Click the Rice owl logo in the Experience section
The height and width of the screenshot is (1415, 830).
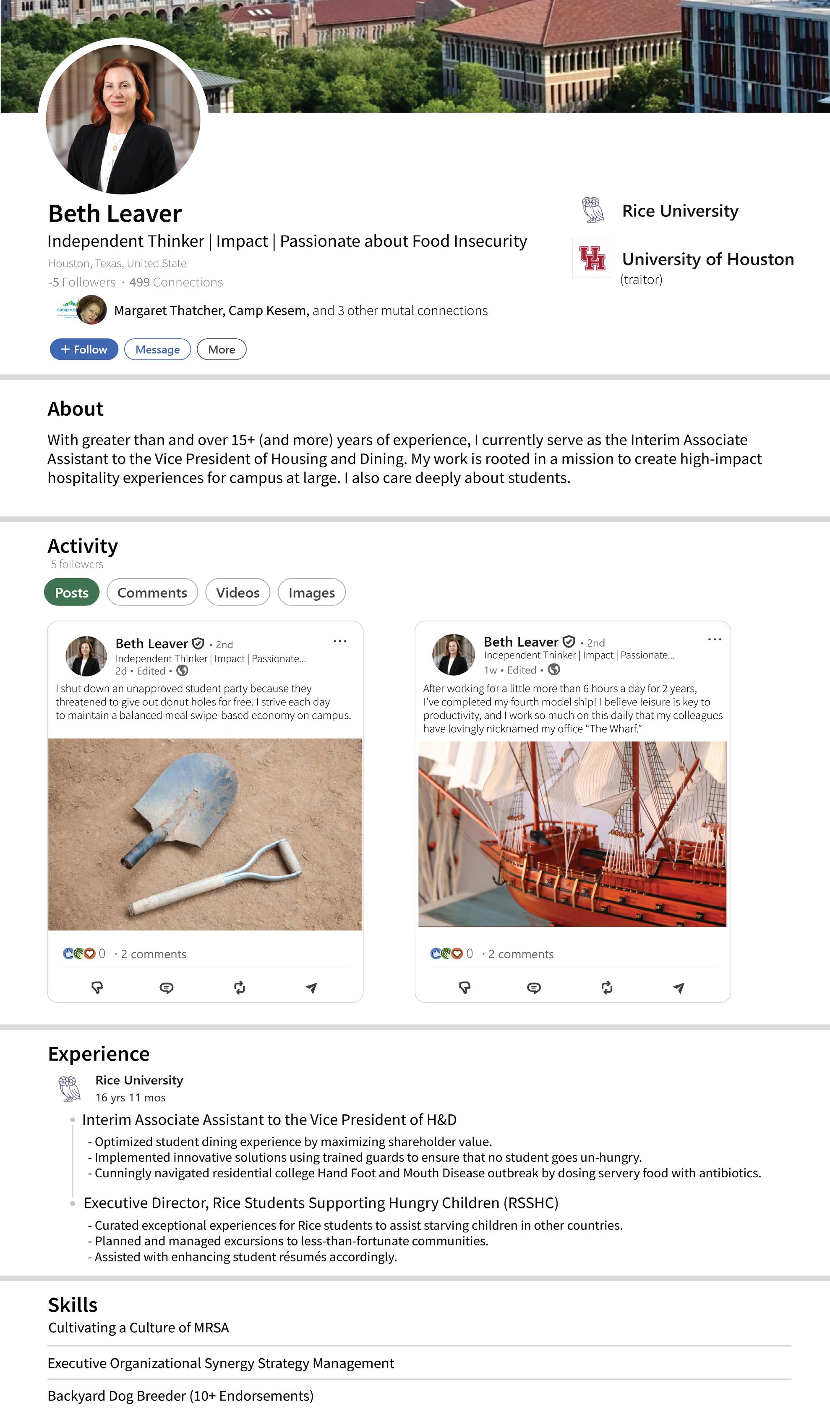click(x=70, y=1088)
